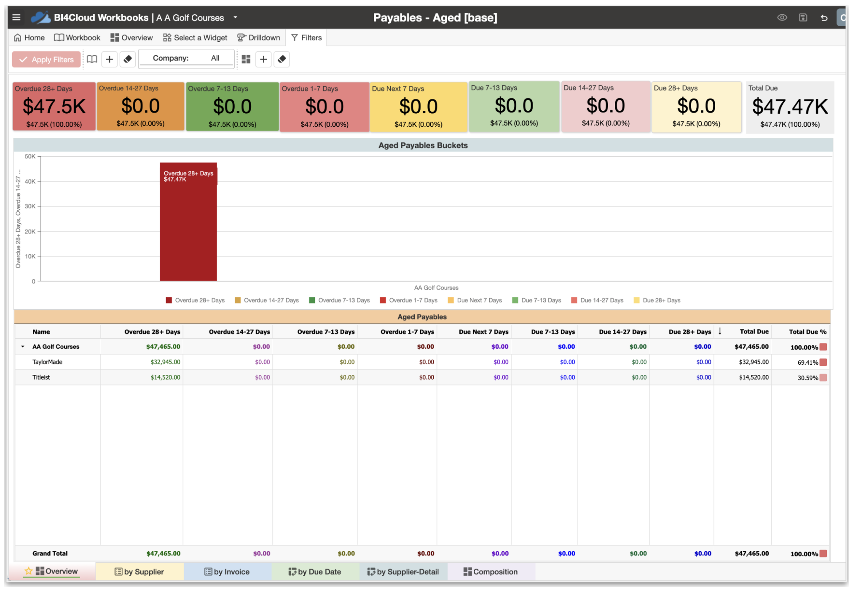Click the 69.41% Total Due value
Screen dimensions: 853x593
tap(807, 363)
